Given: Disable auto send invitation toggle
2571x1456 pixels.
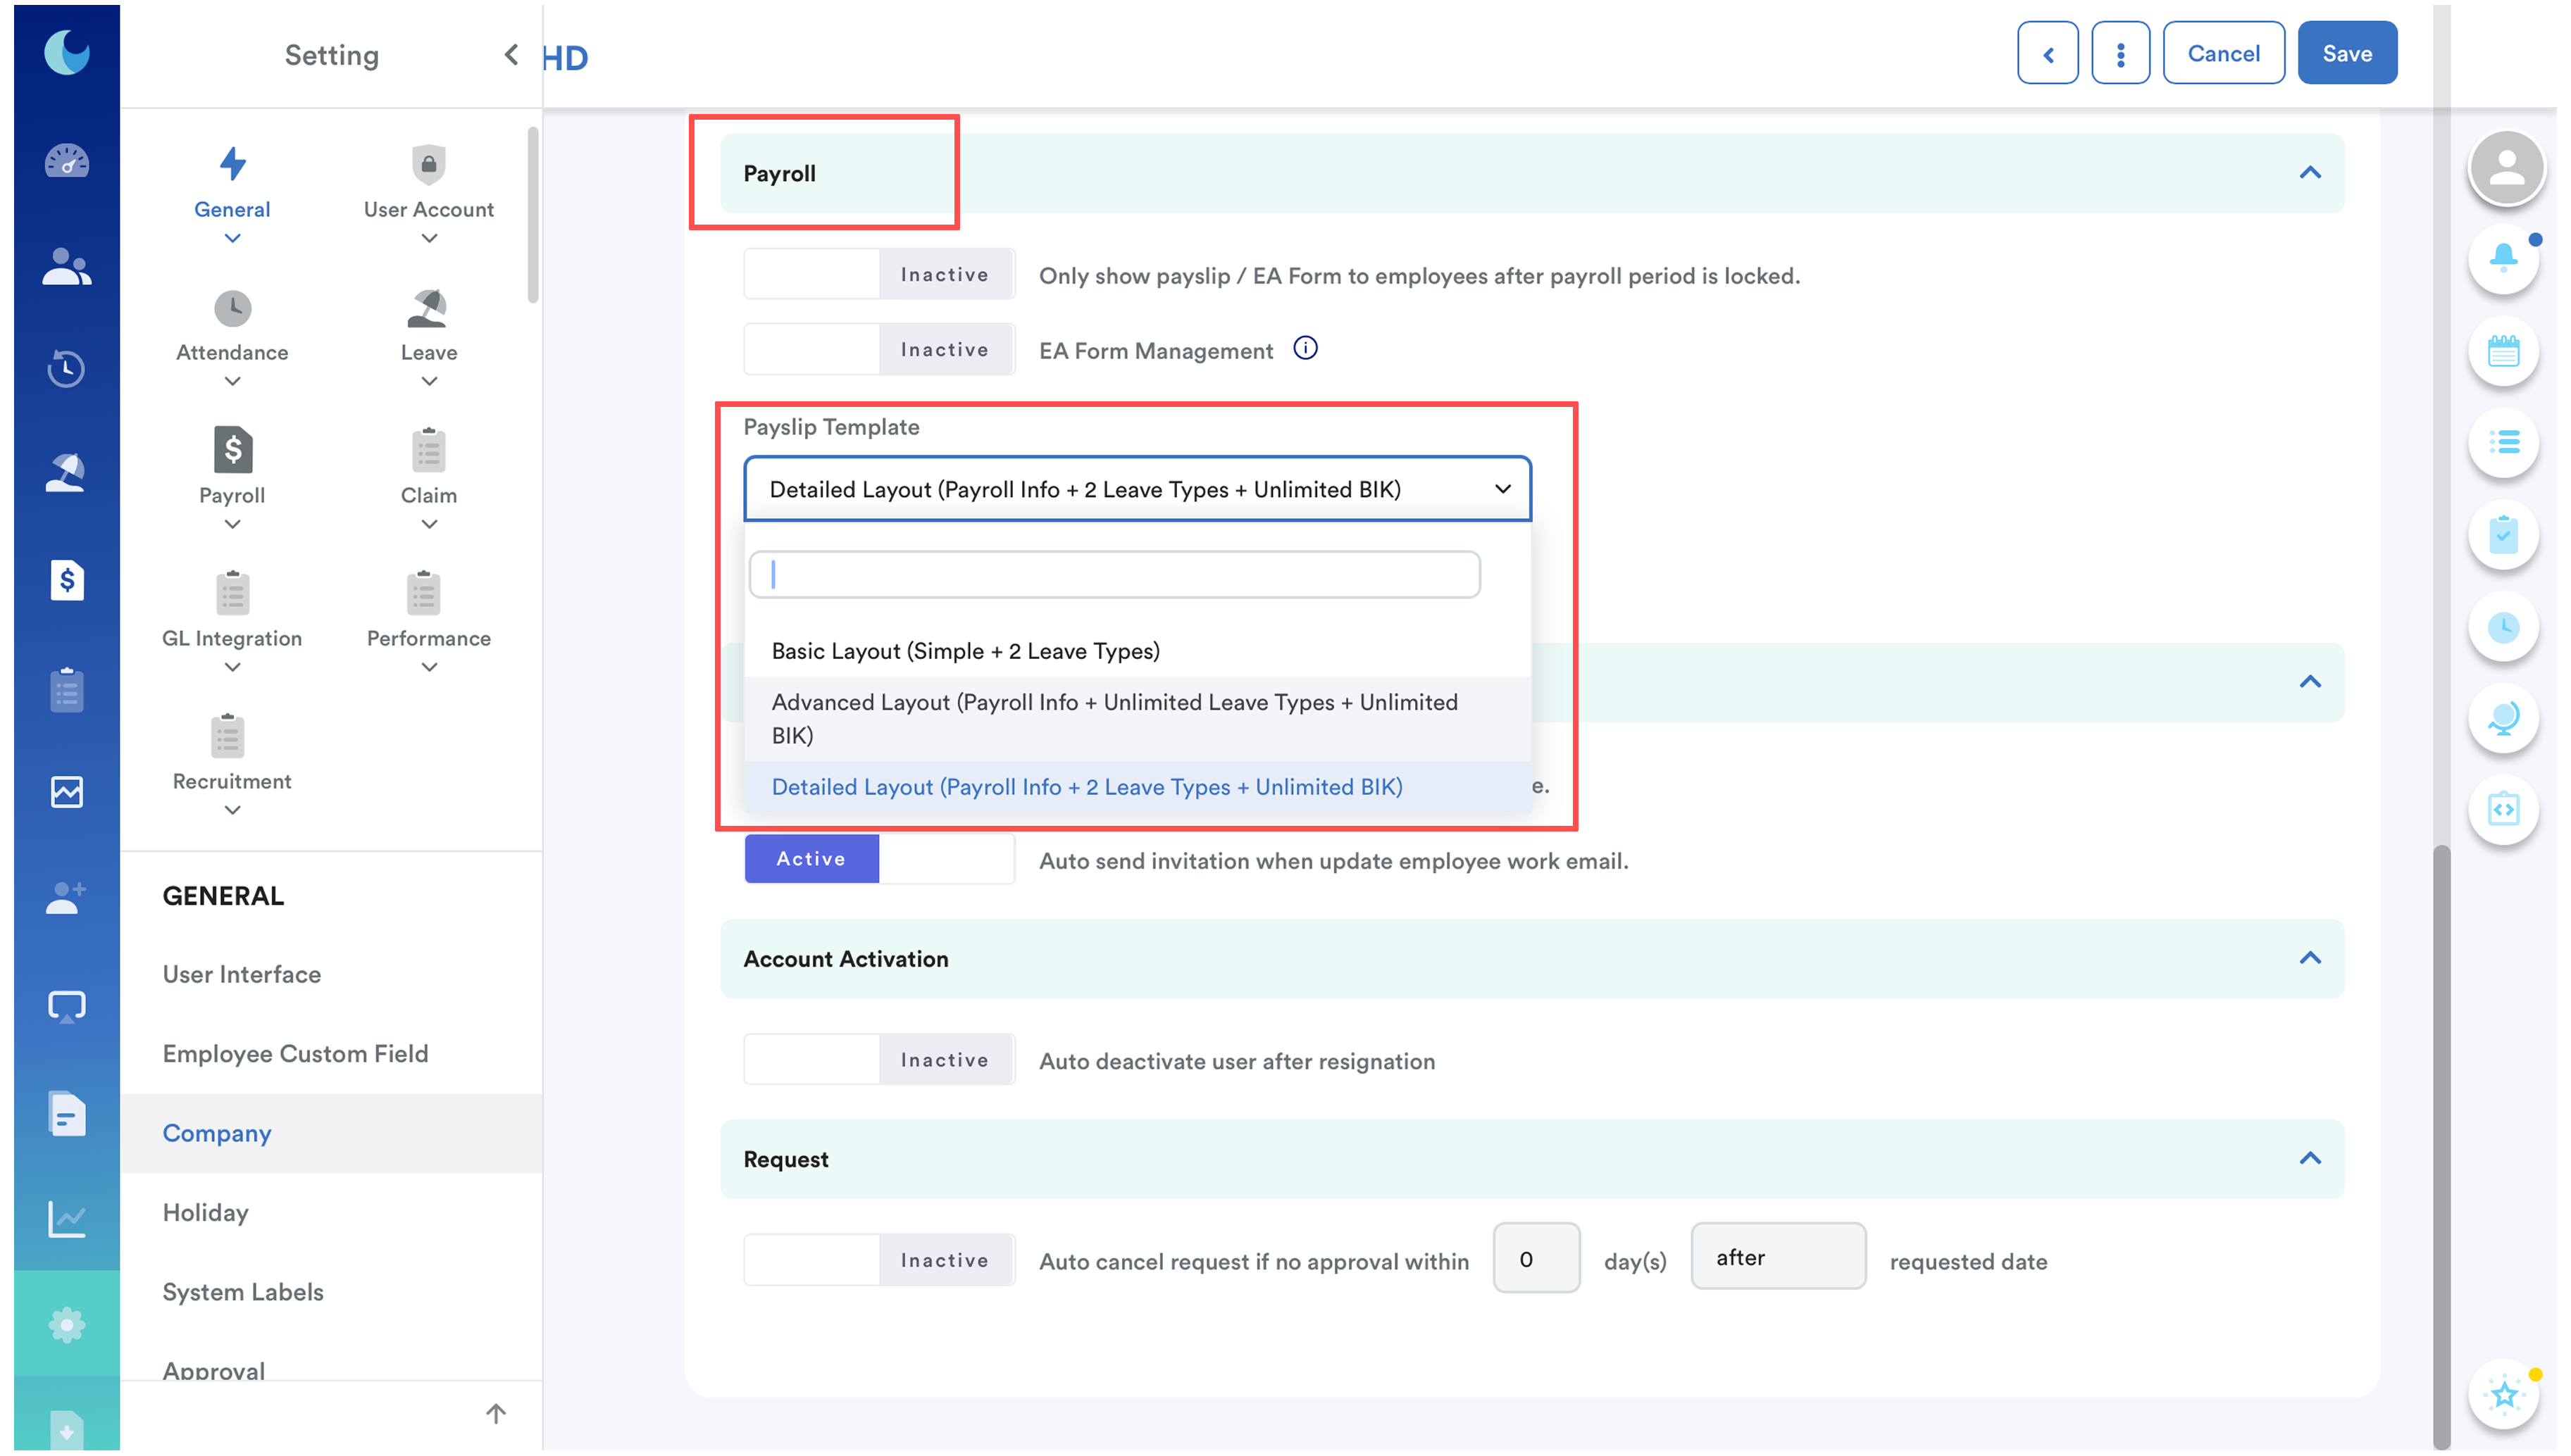Looking at the screenshot, I should point(878,859).
